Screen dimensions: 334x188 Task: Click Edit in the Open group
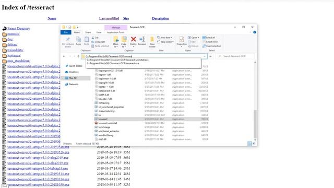click(x=192, y=42)
